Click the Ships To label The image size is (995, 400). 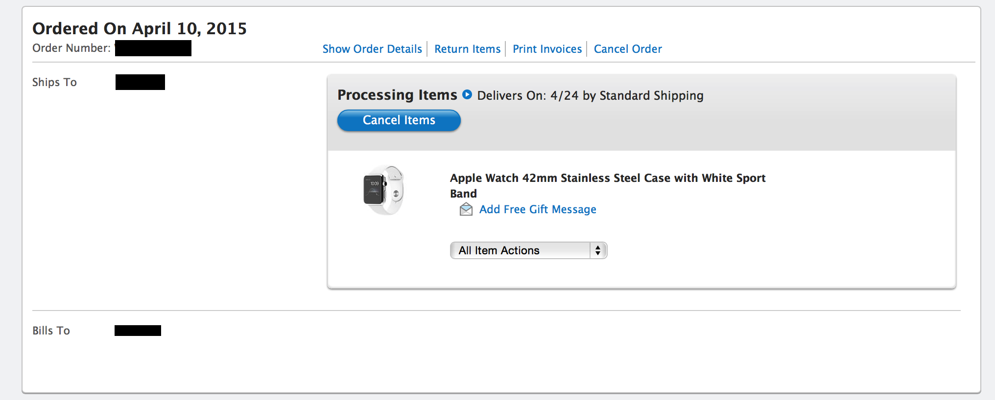click(x=54, y=82)
